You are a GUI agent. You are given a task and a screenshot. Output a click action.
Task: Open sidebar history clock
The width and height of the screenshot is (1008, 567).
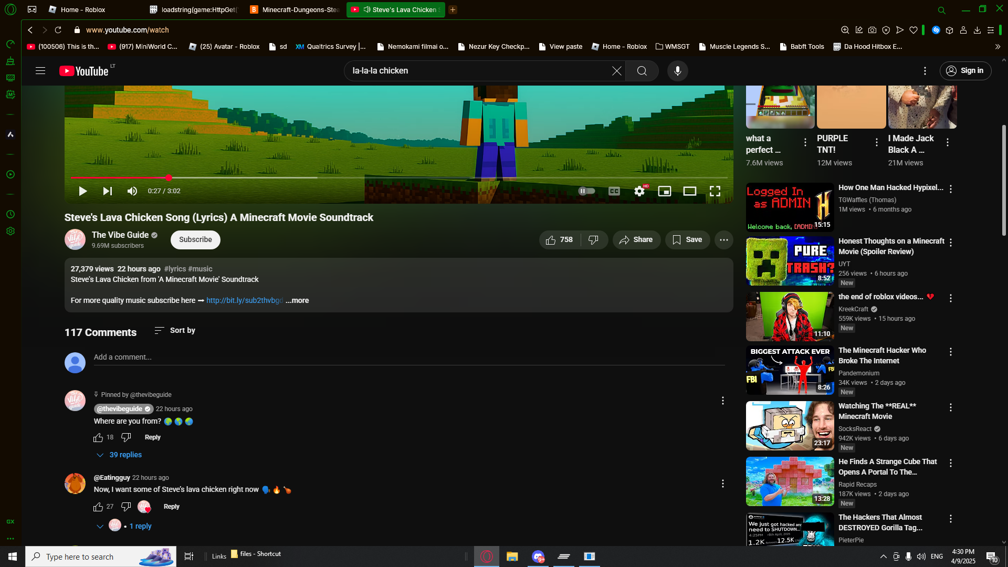pyautogui.click(x=10, y=214)
